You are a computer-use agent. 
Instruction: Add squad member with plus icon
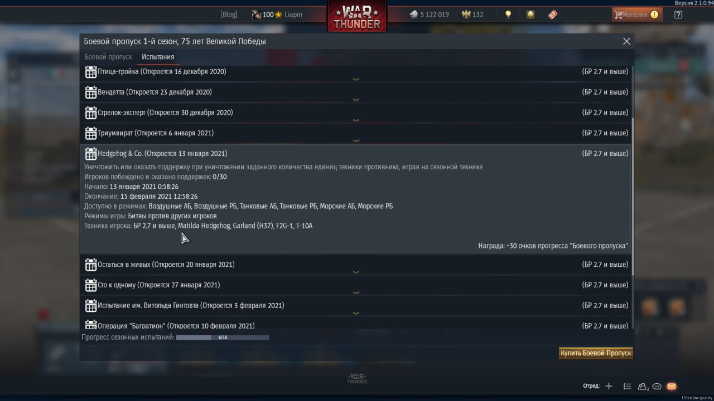609,386
